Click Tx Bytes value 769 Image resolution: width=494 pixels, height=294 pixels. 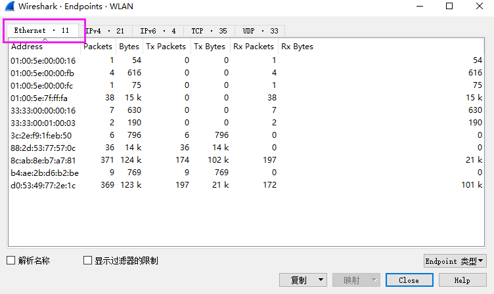[x=221, y=172]
